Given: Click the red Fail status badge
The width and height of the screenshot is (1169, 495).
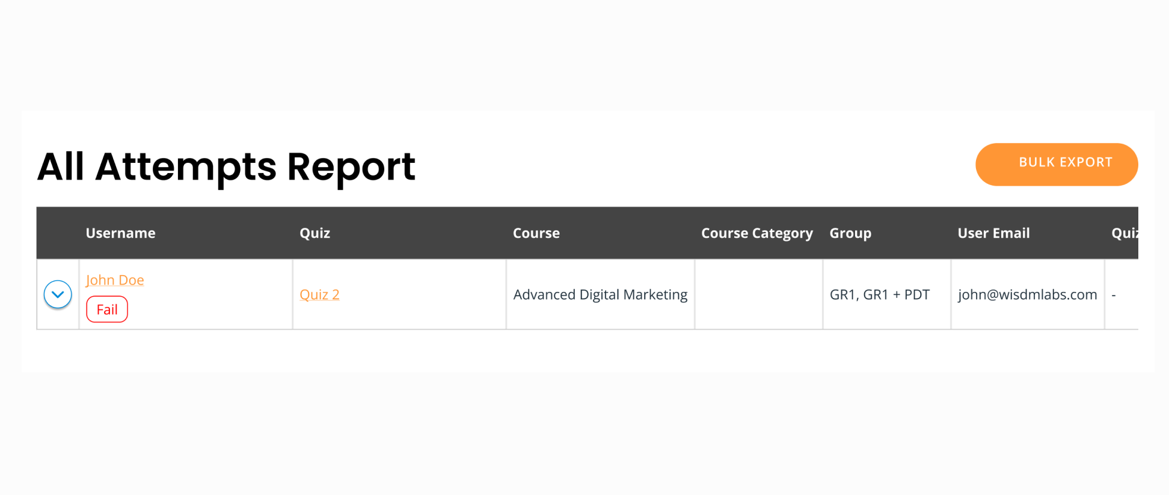Looking at the screenshot, I should (x=107, y=309).
